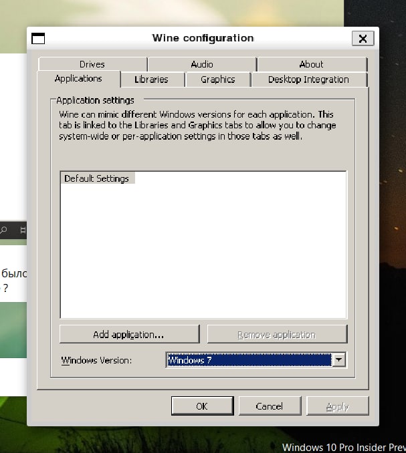Open the Graphics tab

[x=218, y=80]
